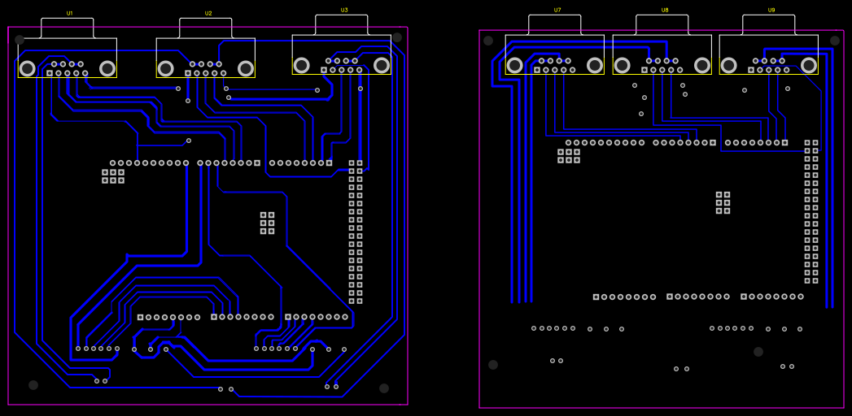The width and height of the screenshot is (852, 416).
Task: Click U1 connector's right mounting hole pad
Action: 107,69
